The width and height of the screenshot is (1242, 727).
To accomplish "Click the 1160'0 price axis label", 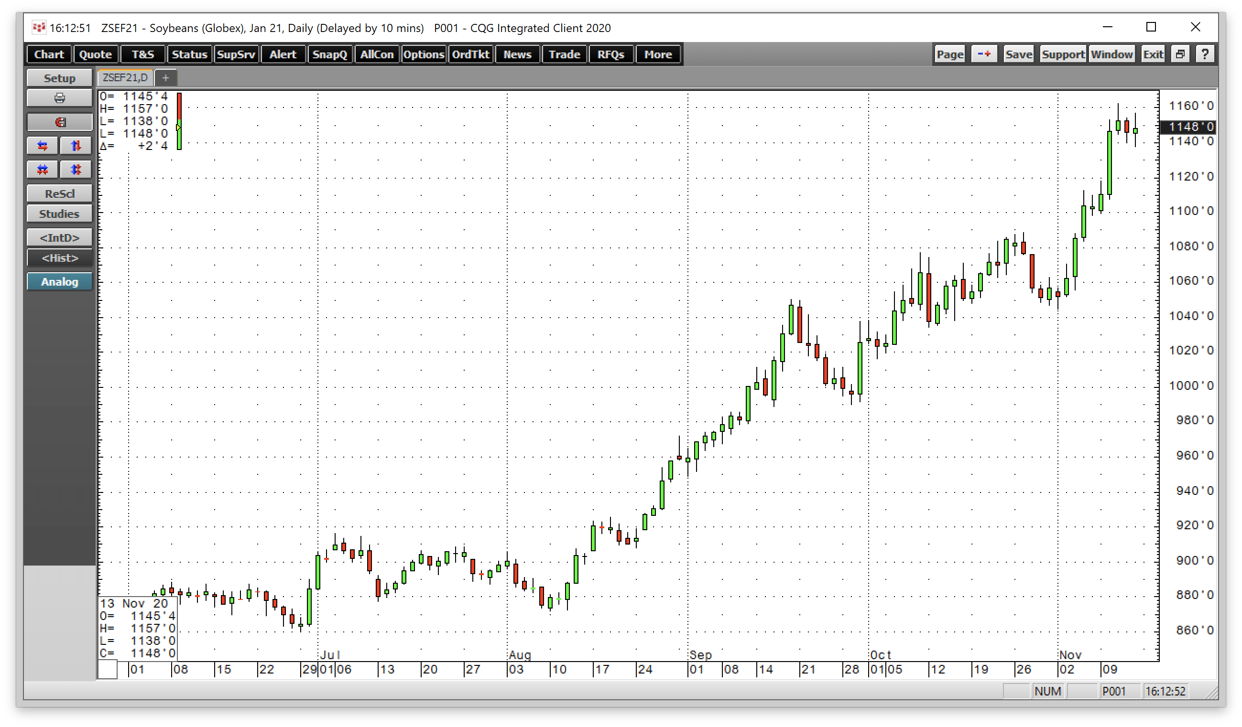I will point(1191,106).
